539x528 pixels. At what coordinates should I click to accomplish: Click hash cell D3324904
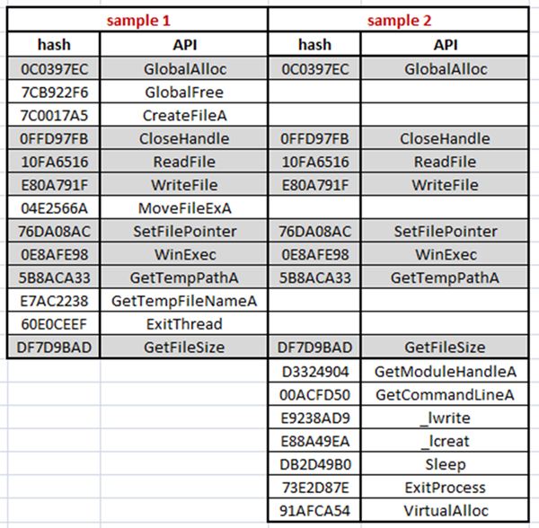click(314, 371)
